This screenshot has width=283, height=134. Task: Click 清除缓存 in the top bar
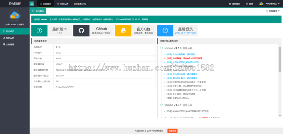[x=235, y=4]
